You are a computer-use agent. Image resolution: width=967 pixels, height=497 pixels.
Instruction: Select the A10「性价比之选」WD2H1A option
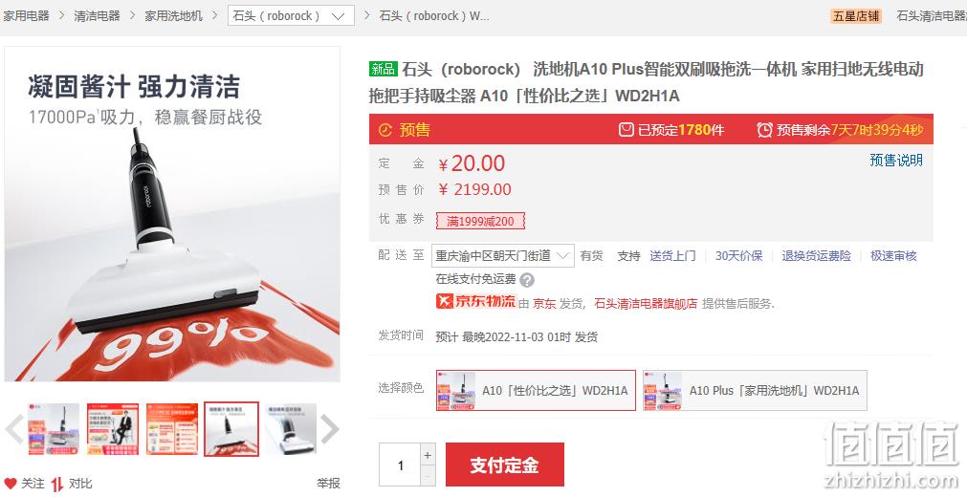(536, 390)
